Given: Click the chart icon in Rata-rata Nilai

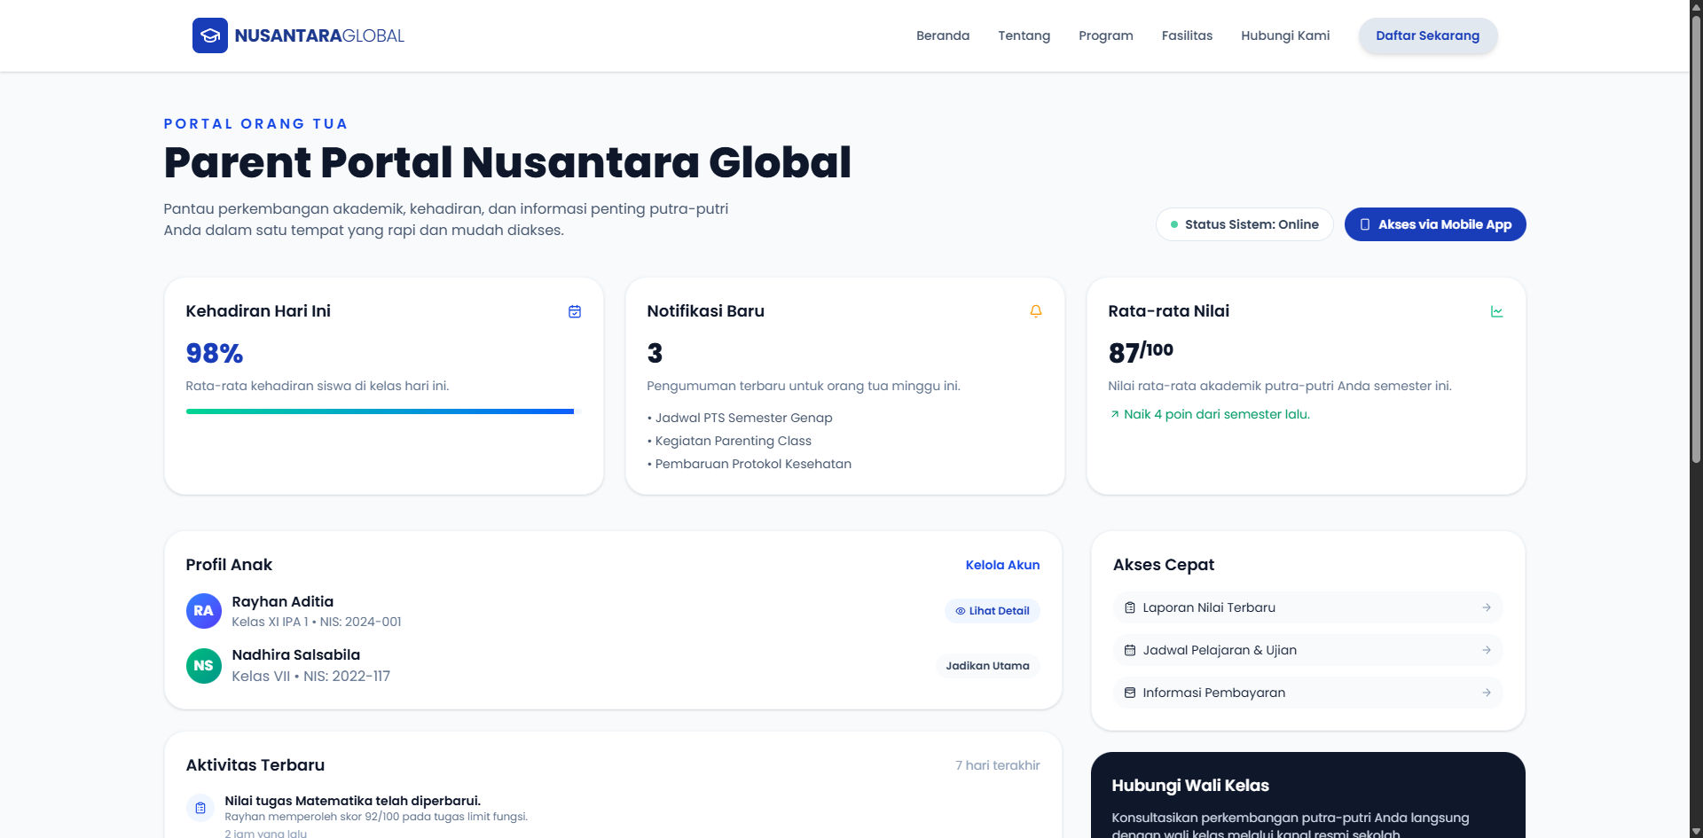Looking at the screenshot, I should click(1497, 311).
